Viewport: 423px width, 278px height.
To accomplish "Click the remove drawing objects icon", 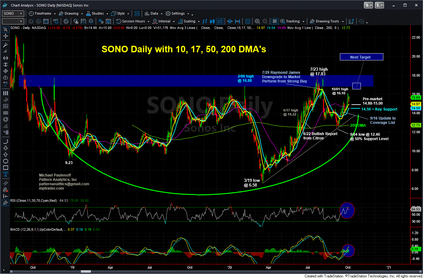I will 5,190.
